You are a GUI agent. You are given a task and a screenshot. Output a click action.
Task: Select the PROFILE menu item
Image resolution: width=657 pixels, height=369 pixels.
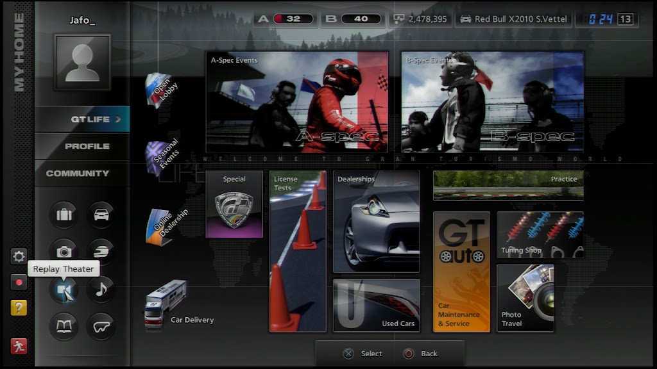pos(83,147)
